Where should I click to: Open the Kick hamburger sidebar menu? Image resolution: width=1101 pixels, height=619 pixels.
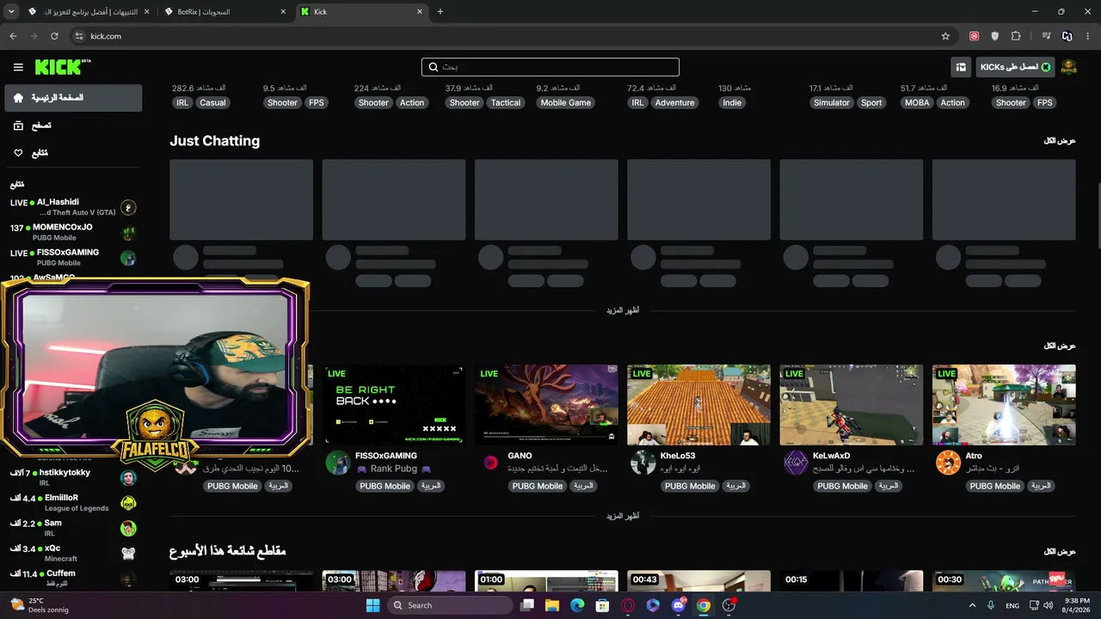pyautogui.click(x=18, y=67)
